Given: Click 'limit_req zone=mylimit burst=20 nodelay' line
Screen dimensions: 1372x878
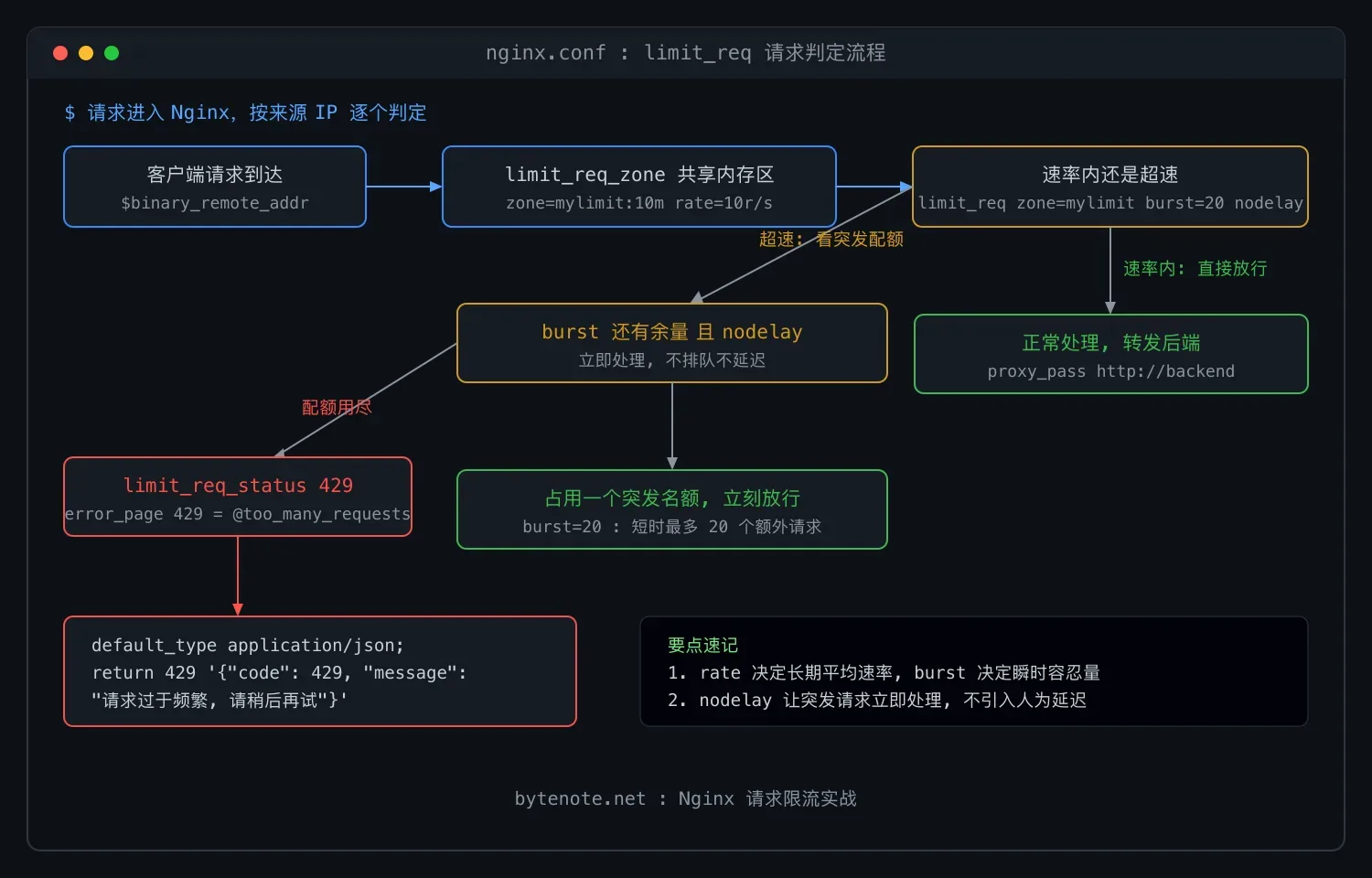Looking at the screenshot, I should [x=1110, y=203].
